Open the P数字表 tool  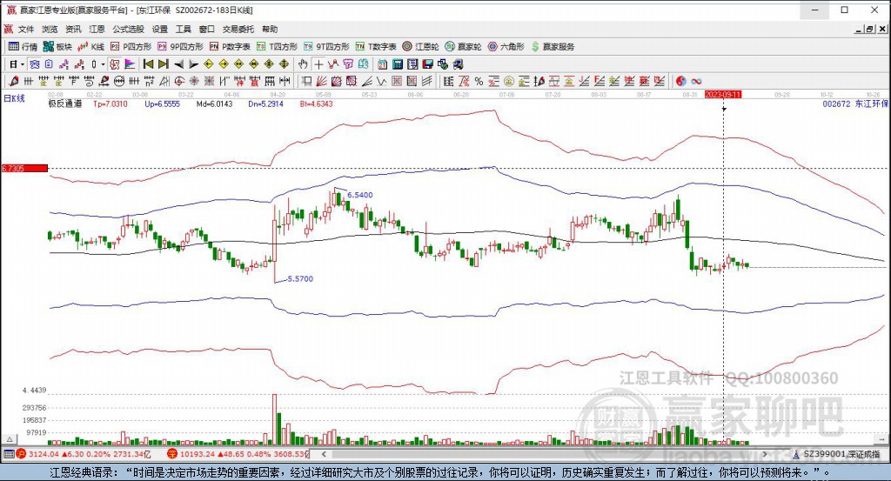pos(230,47)
